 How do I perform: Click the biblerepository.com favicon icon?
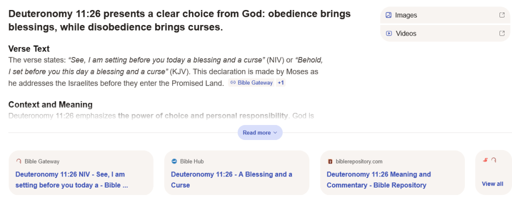pos(330,161)
